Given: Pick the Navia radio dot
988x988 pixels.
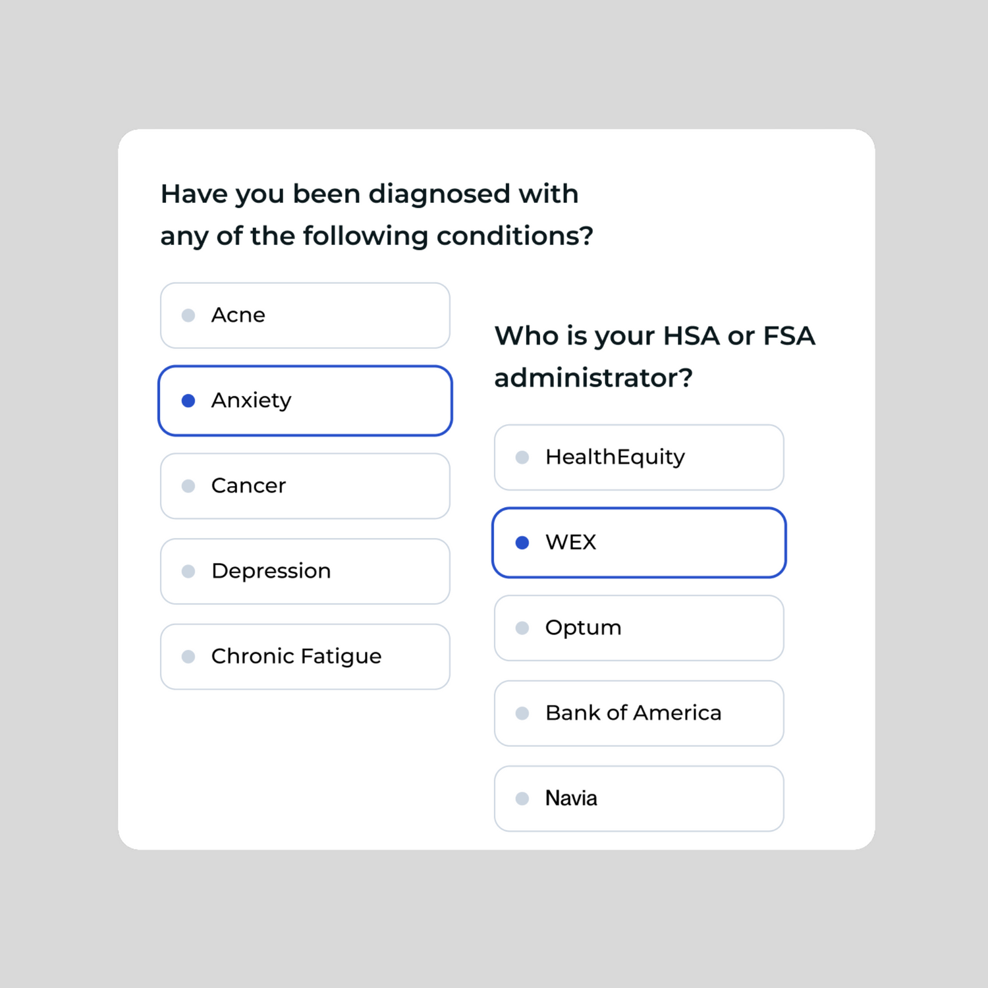Looking at the screenshot, I should tap(522, 799).
